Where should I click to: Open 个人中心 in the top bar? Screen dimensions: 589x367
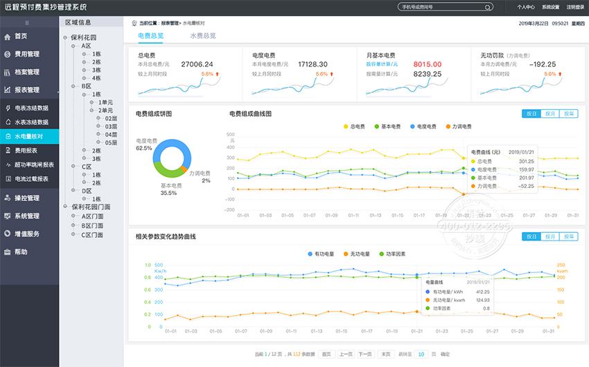pyautogui.click(x=525, y=7)
